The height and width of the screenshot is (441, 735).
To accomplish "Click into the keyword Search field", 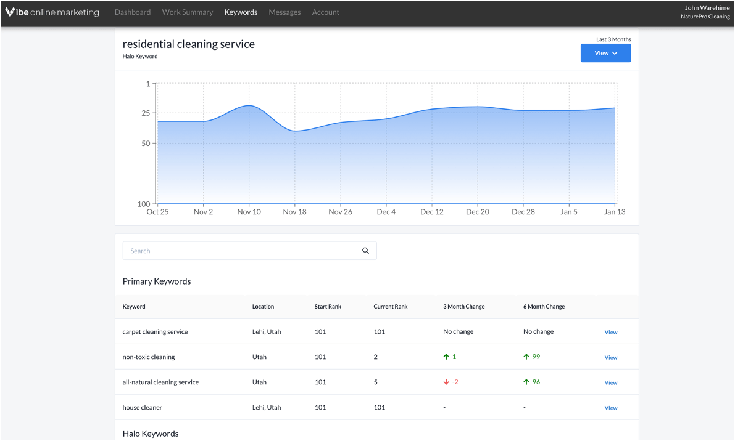I will coord(241,251).
